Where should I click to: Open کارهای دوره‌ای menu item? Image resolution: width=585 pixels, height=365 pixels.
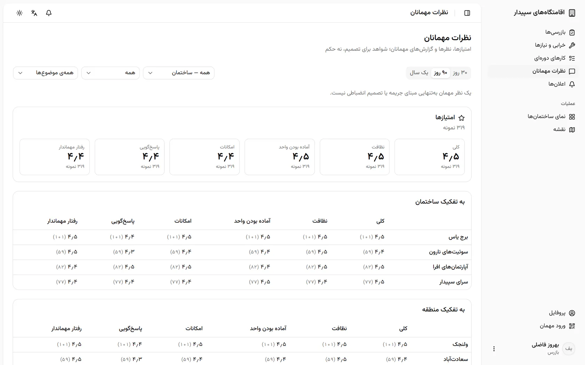click(532, 58)
